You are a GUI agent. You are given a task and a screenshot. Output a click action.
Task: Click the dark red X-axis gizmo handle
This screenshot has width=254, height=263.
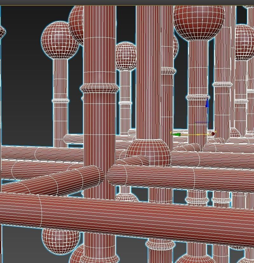[213, 134]
